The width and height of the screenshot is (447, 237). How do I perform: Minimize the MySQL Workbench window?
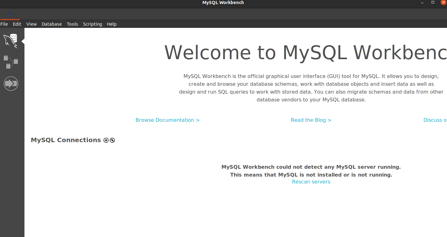point(422,3)
